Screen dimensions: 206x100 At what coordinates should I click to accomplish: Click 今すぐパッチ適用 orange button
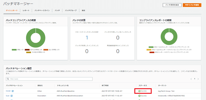coord(192,5)
